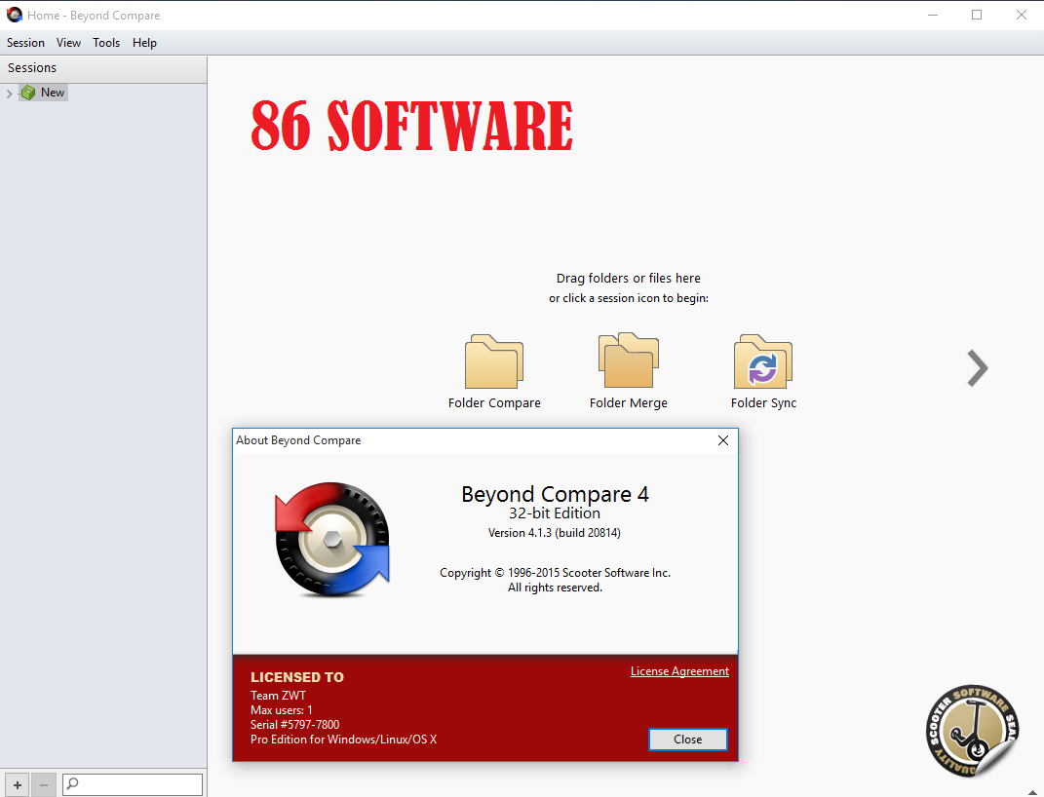The width and height of the screenshot is (1044, 797).
Task: Open the Tools menu
Action: pos(106,43)
